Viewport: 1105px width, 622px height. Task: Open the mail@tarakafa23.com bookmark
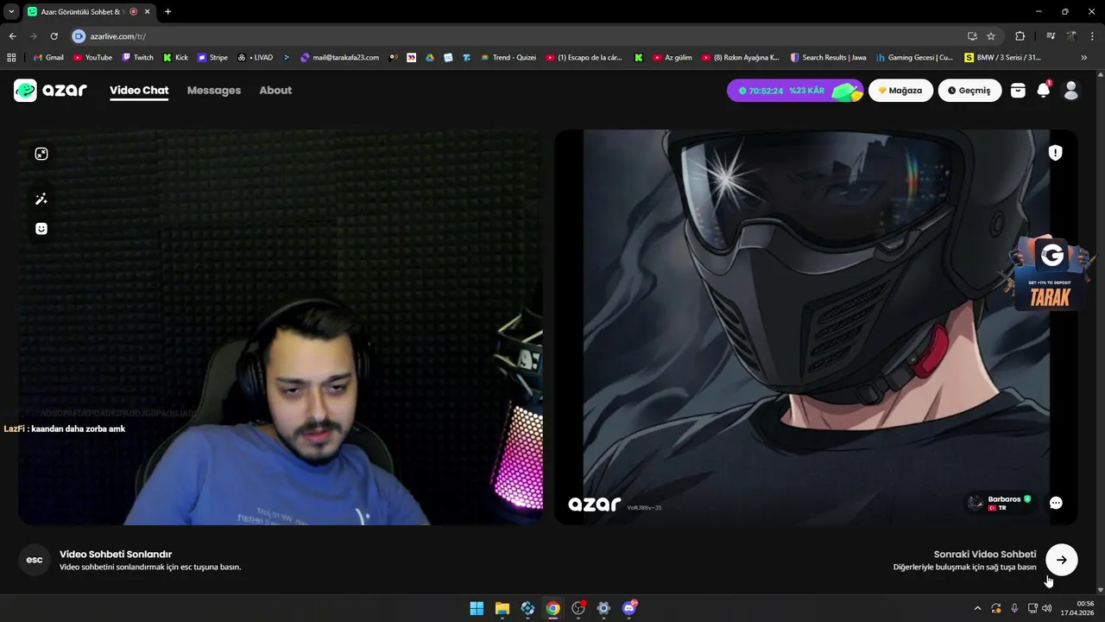pyautogui.click(x=339, y=58)
